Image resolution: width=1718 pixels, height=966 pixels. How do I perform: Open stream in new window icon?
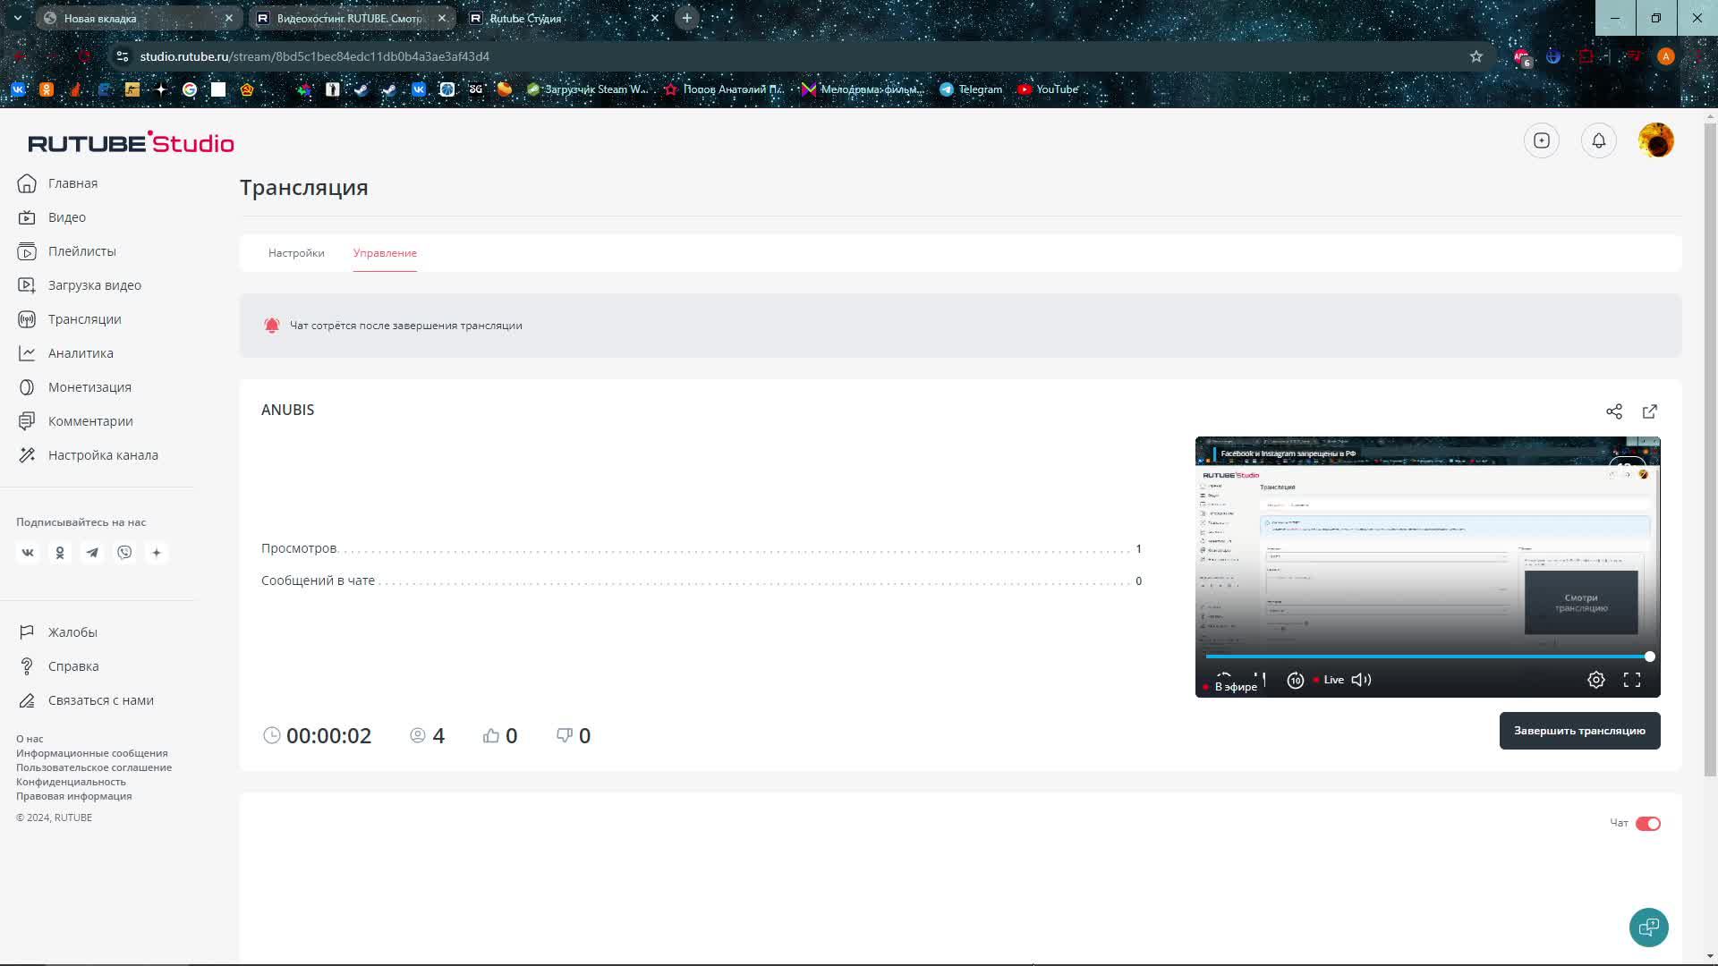[x=1650, y=411]
